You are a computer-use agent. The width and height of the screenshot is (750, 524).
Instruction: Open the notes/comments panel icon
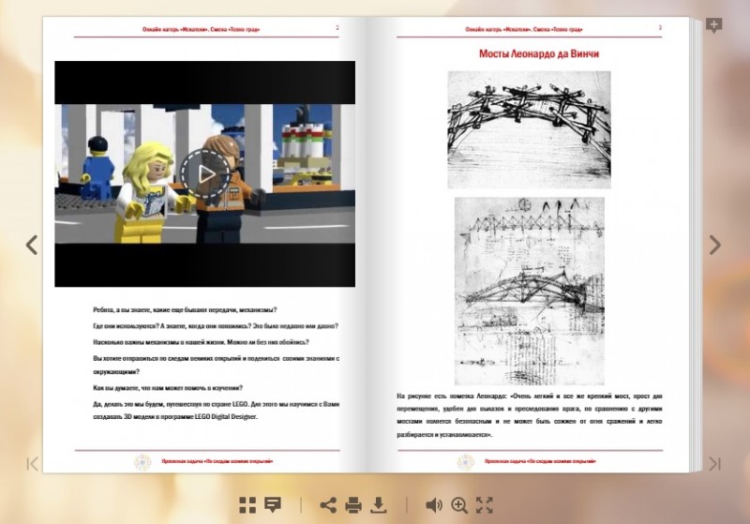click(x=273, y=505)
